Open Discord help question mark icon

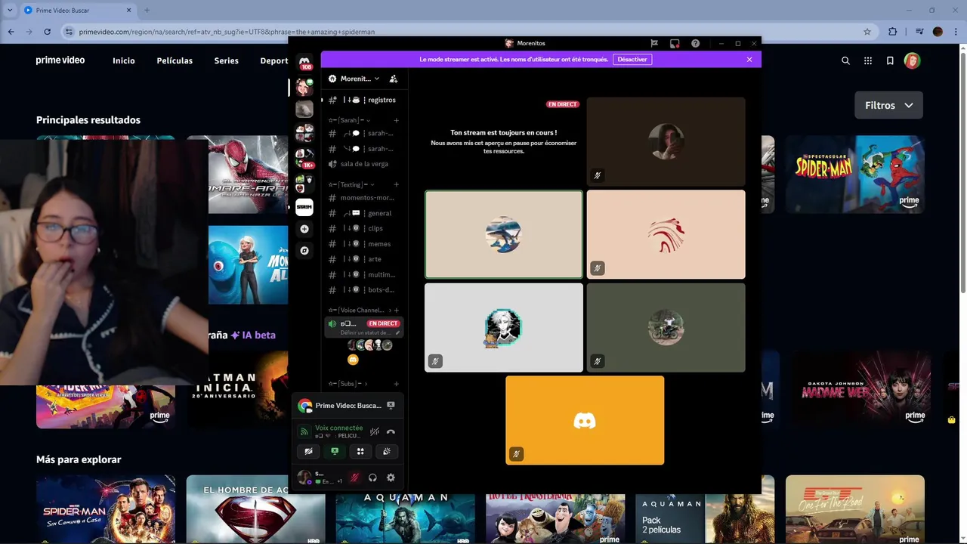(695, 44)
